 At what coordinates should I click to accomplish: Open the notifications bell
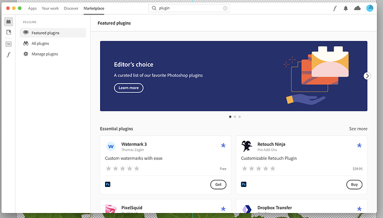[346, 8]
